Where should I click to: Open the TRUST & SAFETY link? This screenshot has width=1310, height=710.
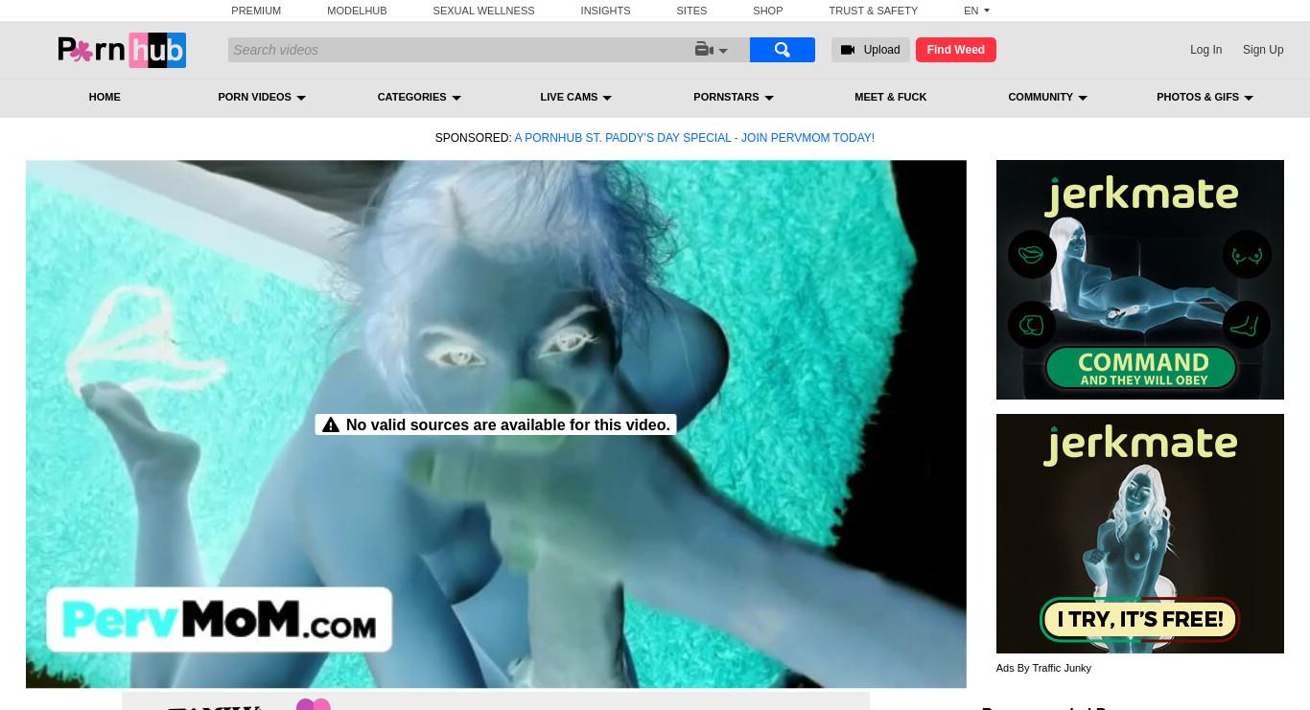coord(874,11)
